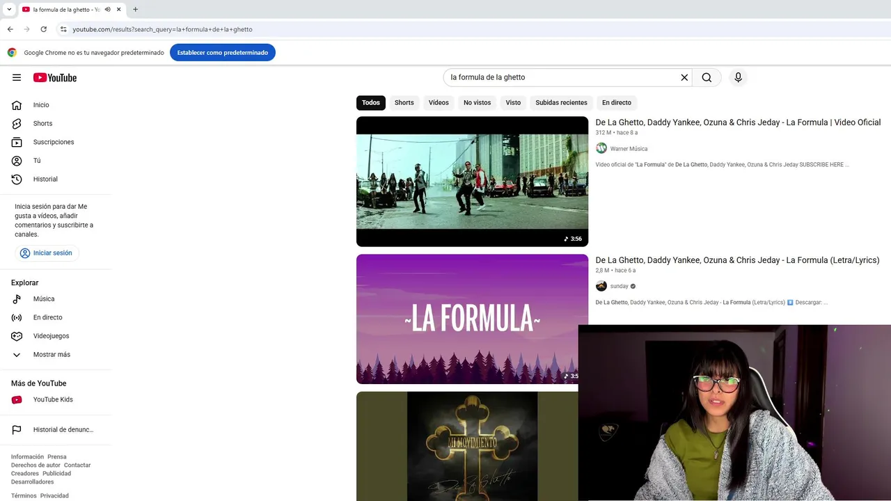Open site information icon in address bar

[63, 29]
